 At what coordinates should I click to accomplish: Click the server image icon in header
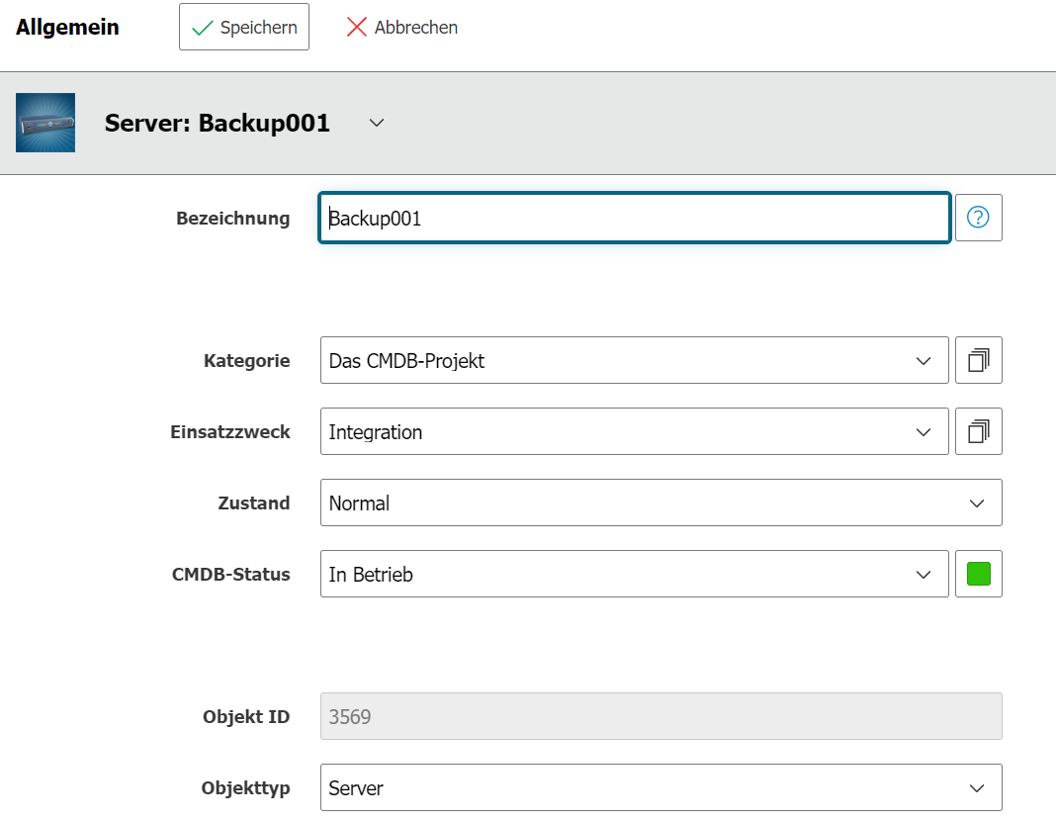(45, 123)
